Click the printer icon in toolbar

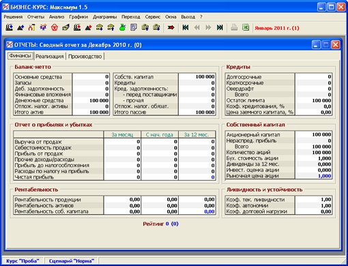234,28
